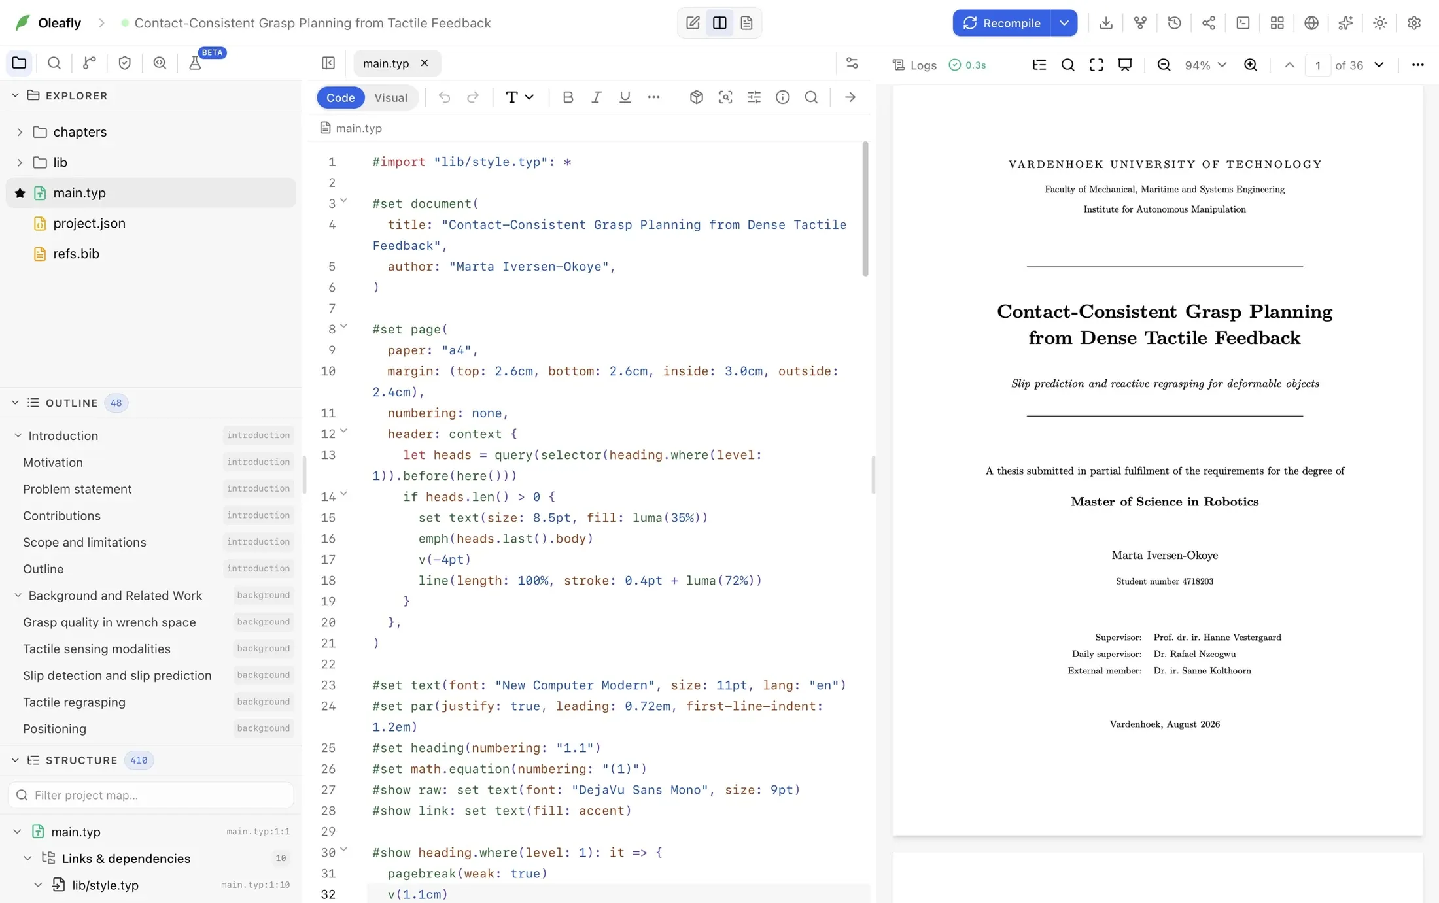1439x903 pixels.
Task: Zoom out on the PDF preview
Action: [x=1164, y=65]
